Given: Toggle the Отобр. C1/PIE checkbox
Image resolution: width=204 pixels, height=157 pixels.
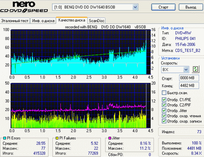Looking at the screenshot, I should point(164,100).
